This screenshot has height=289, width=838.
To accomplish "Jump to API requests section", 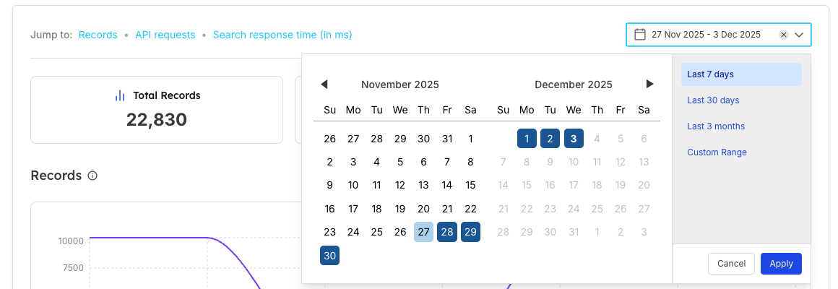I will [165, 35].
